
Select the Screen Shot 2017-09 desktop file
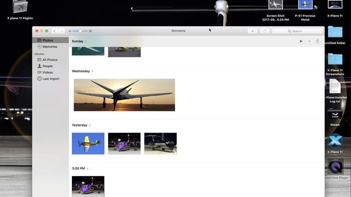coord(275,10)
